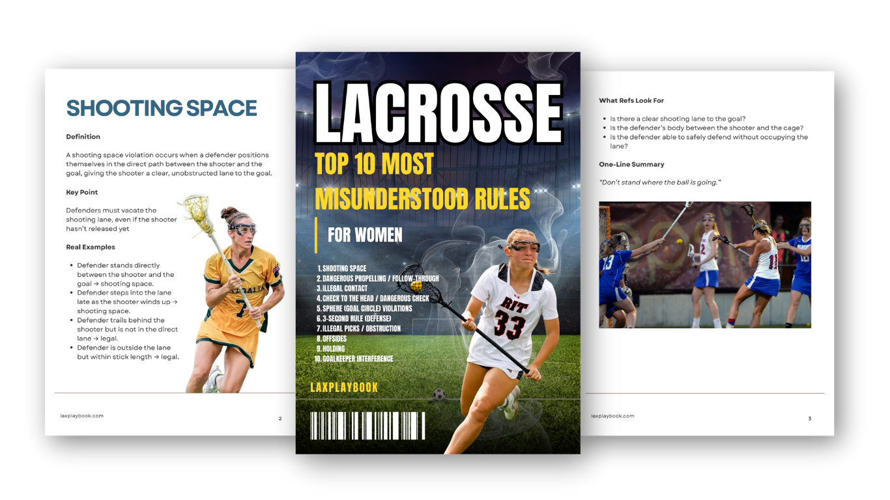Click the page number 2
890x500 pixels.
pos(280,419)
